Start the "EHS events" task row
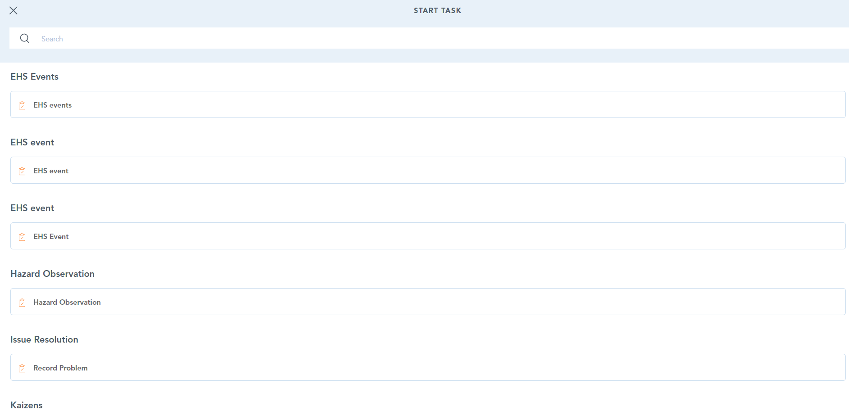 427,105
